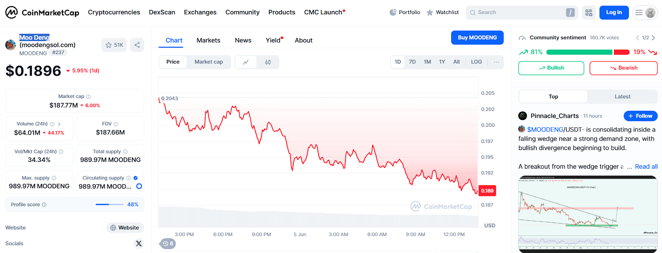Vote Bullish on community sentiment
662x253 pixels.
click(551, 68)
